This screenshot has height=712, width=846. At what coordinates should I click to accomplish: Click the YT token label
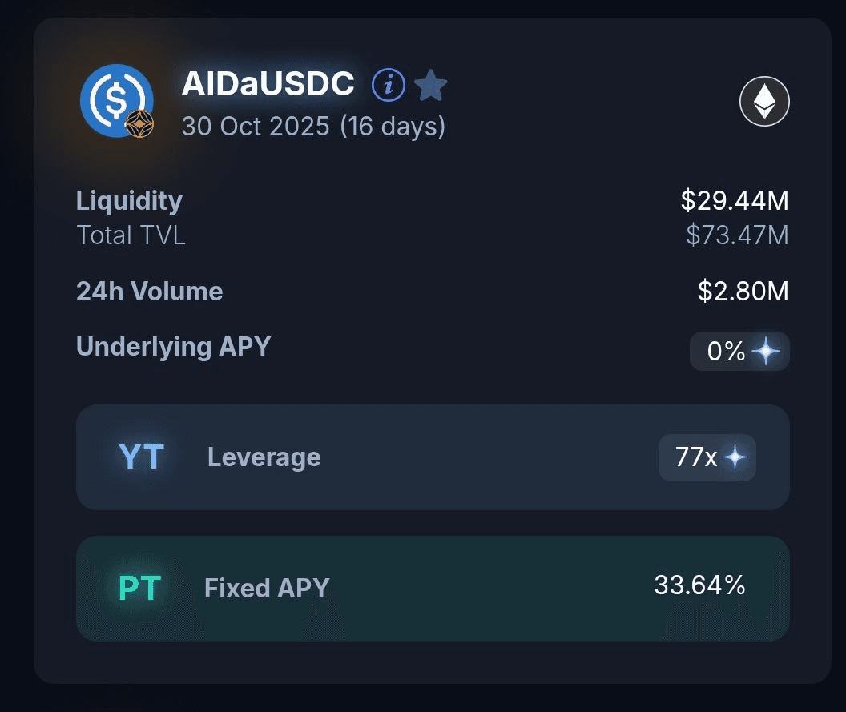tap(141, 457)
